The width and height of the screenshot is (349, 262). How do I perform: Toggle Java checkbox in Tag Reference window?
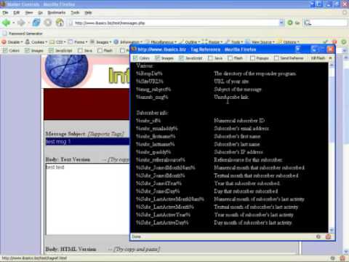click(210, 58)
